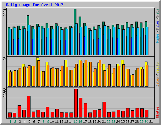The image size is (161, 125).
Task: Click day 13 on the x-axis
Action: [66, 122]
